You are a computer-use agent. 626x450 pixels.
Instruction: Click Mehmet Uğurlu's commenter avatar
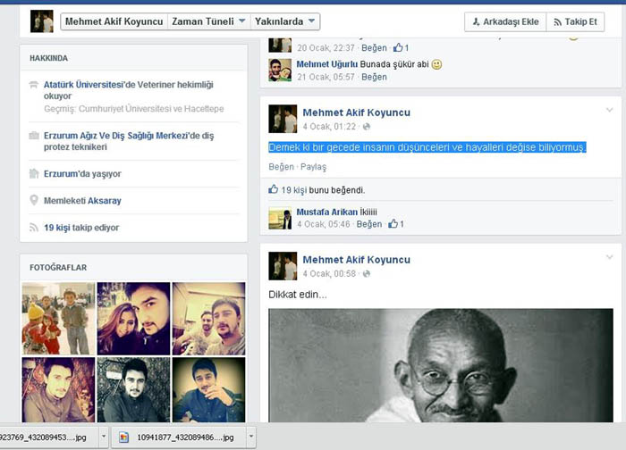click(x=280, y=70)
